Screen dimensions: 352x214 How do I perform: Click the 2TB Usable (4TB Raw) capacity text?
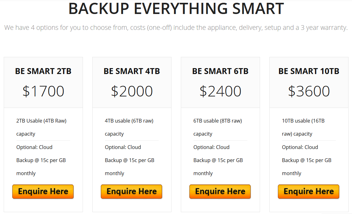click(x=42, y=127)
